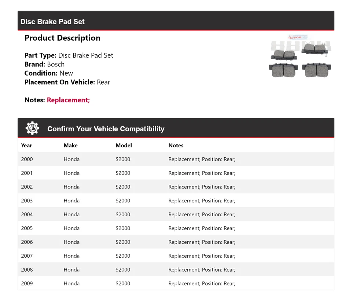Screen dimensions: 352x301
Task: Click Honda in the 2006 row
Action: [71, 242]
